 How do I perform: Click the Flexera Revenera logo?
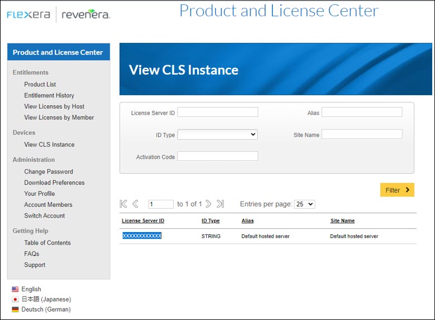click(58, 15)
